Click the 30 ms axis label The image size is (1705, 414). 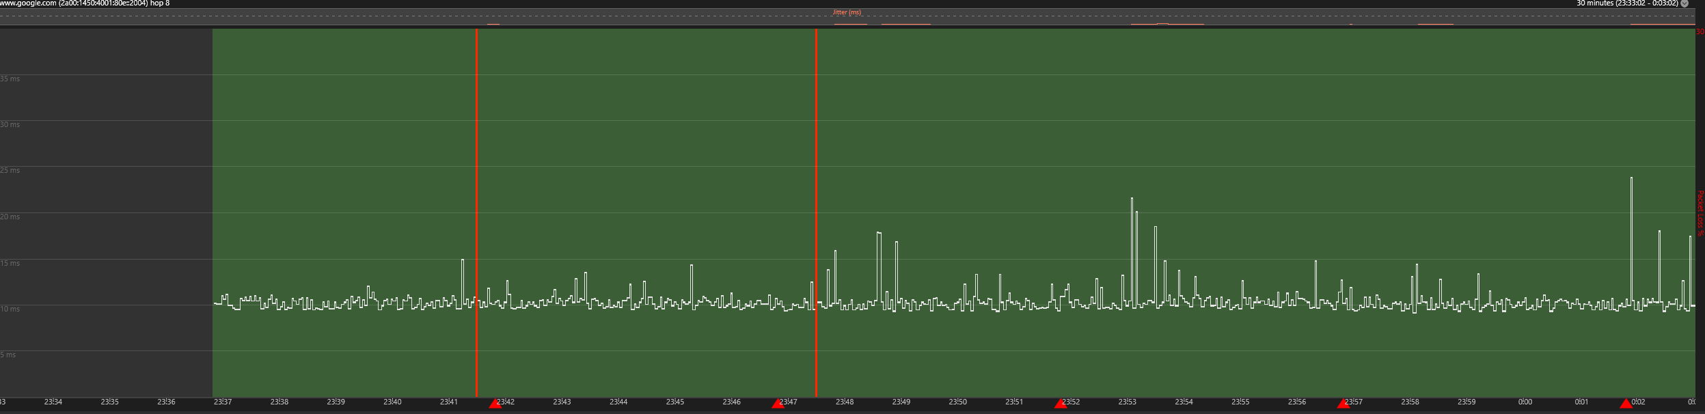10,124
